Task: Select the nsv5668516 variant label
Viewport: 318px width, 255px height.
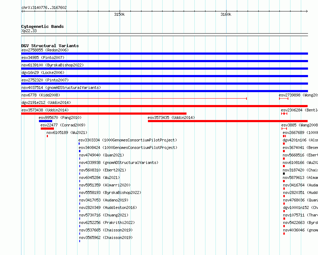Action: (300, 155)
